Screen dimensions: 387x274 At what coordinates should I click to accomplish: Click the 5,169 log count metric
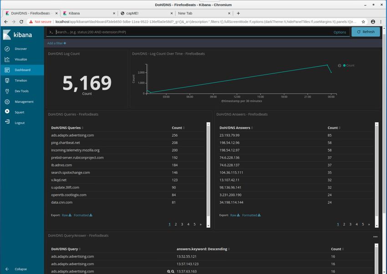87,83
